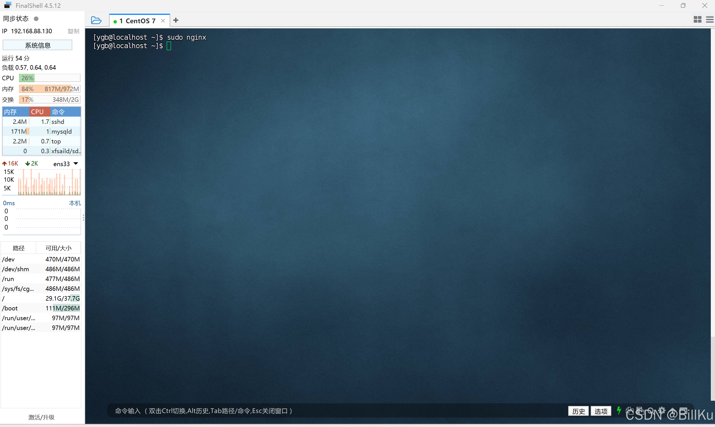Click the 可用/大小 column header
This screenshot has width=715, height=427.
point(58,248)
